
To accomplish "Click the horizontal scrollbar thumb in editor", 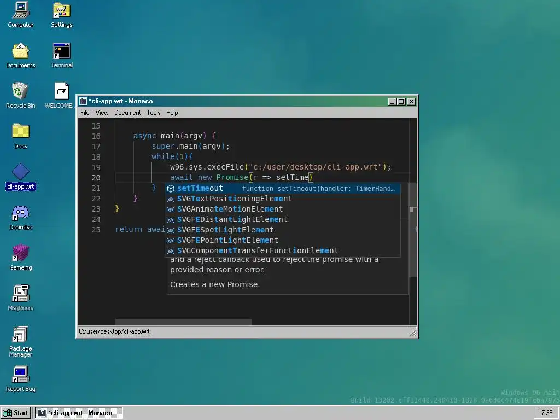I will click(x=183, y=322).
